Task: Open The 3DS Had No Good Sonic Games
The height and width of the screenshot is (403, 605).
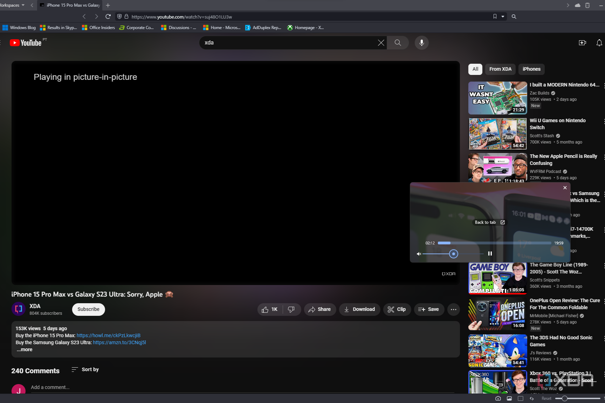Action: click(561, 341)
